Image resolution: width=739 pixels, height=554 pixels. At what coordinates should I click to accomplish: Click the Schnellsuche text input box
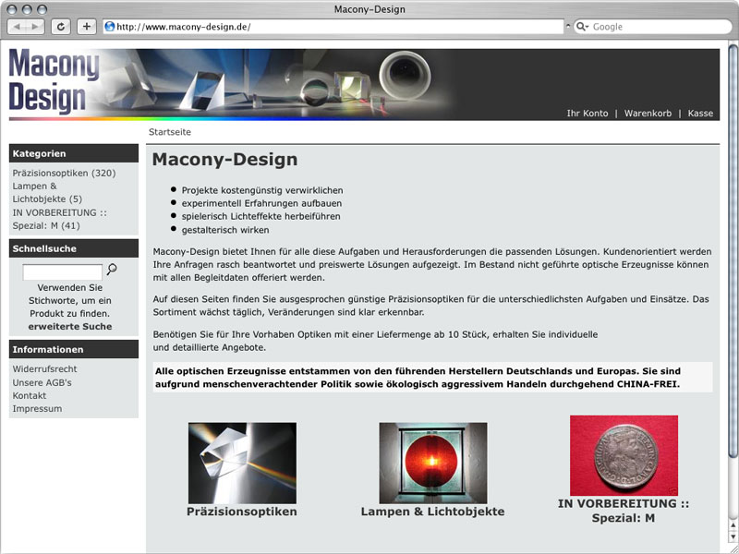[62, 271]
